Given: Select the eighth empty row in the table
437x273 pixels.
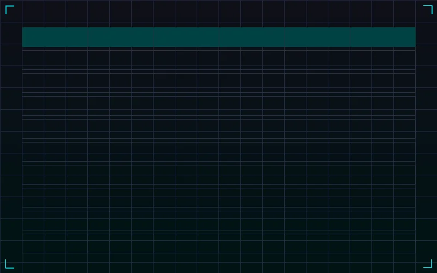Looking at the screenshot, I should [218, 220].
